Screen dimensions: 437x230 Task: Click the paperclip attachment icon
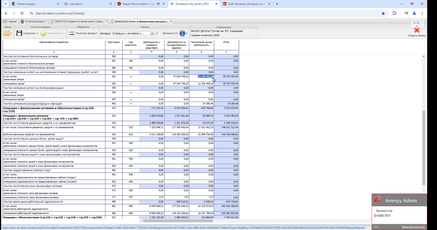coord(157,33)
